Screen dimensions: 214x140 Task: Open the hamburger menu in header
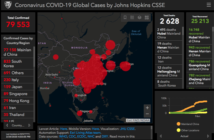(x=209, y=5)
